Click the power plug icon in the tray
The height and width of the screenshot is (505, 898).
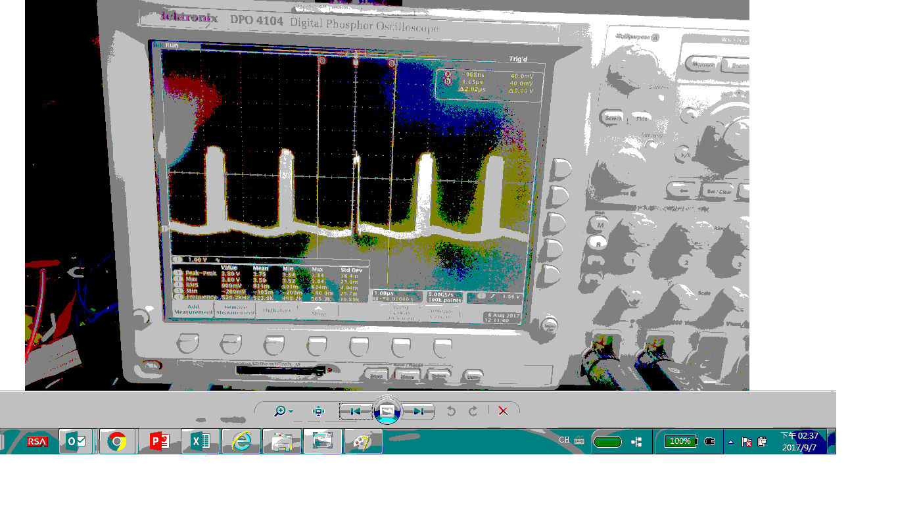[709, 441]
